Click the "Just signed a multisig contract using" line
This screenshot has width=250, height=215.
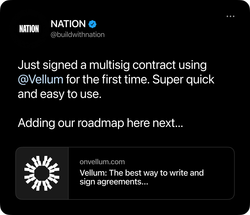click(x=112, y=65)
